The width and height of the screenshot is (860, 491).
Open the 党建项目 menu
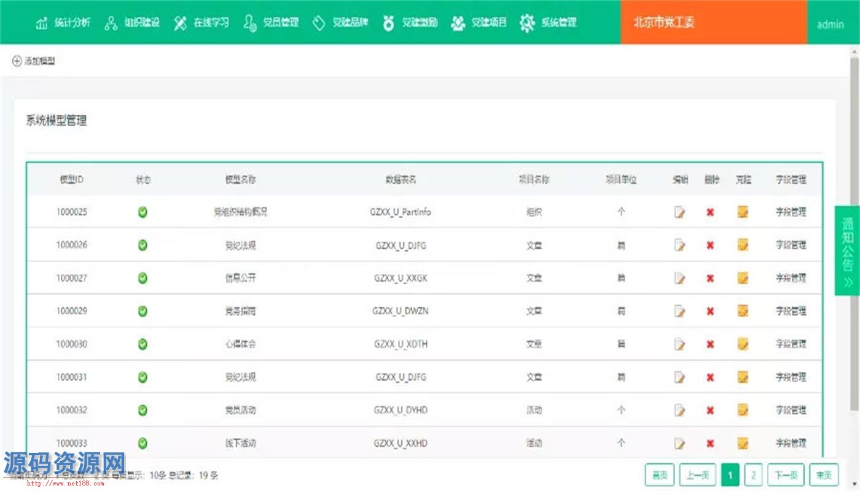coord(479,23)
